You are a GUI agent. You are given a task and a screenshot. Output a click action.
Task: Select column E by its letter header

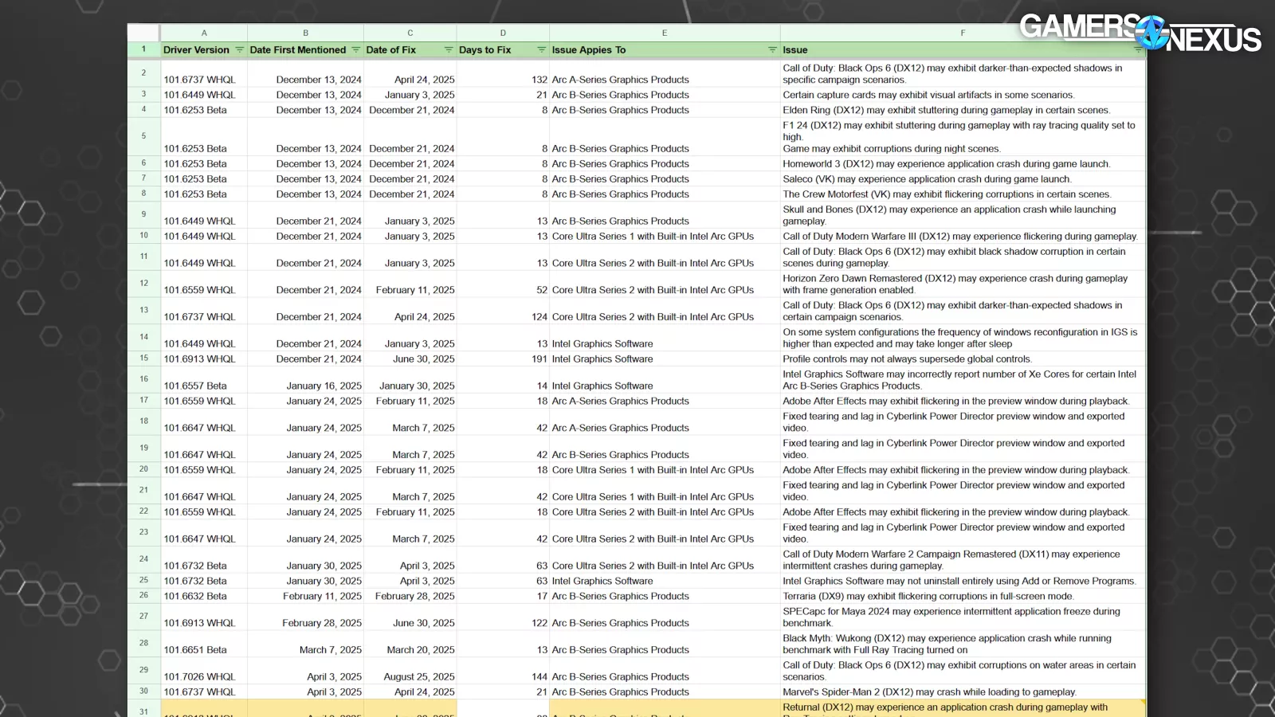pyautogui.click(x=664, y=33)
